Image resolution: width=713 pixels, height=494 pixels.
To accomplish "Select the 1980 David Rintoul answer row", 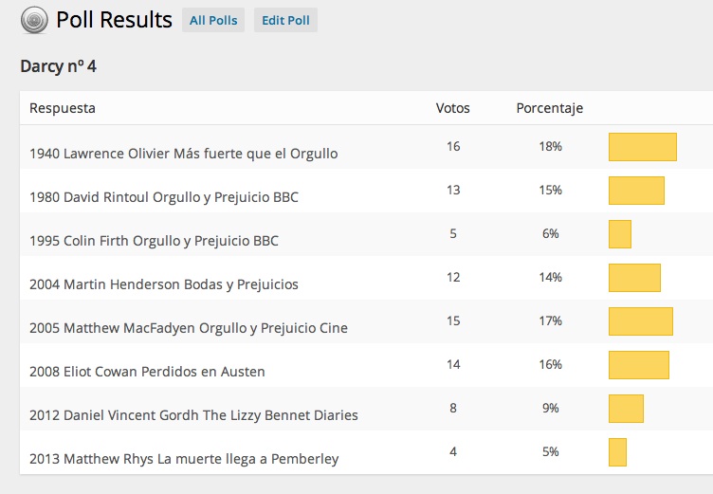I will click(164, 197).
